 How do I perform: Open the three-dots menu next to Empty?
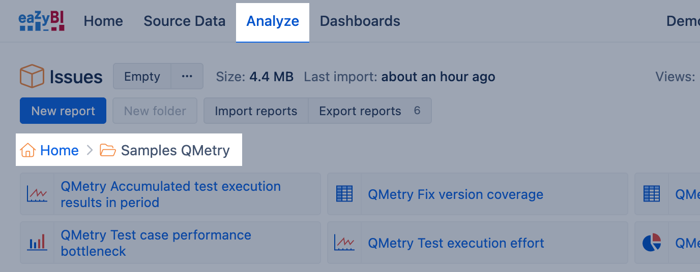tap(187, 77)
